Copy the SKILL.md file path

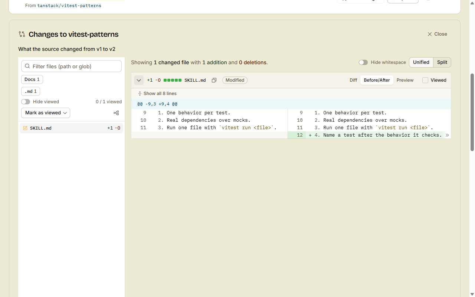coord(214,80)
